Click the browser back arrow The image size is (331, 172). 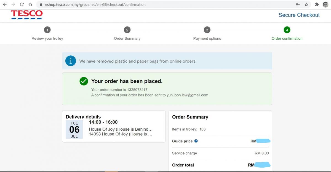(x=5, y=4)
